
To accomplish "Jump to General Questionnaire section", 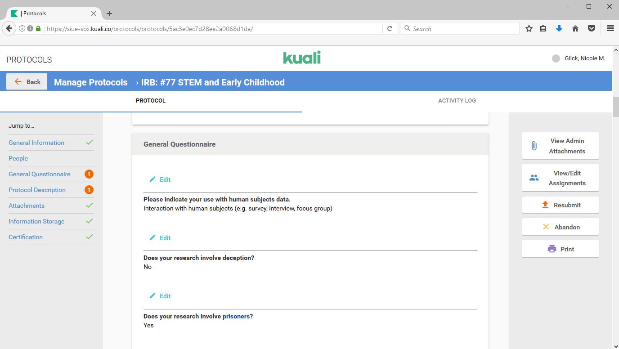I will [x=40, y=174].
